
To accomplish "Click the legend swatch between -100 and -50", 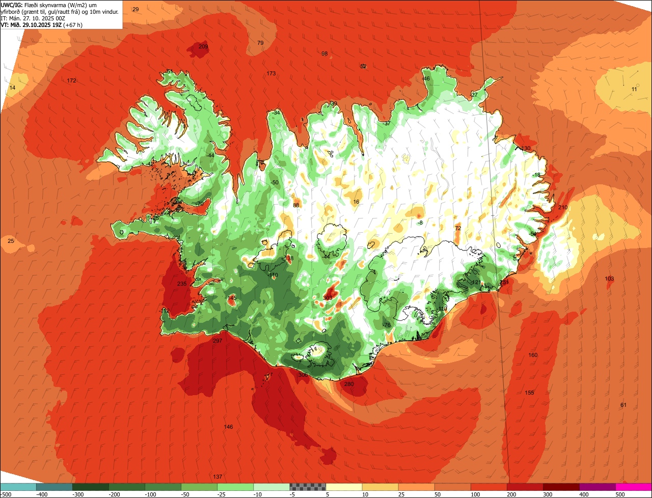I will pyautogui.click(x=162, y=487).
